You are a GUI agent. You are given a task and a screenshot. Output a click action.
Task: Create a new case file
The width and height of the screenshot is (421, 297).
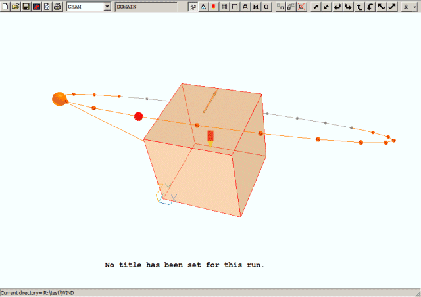[5, 7]
